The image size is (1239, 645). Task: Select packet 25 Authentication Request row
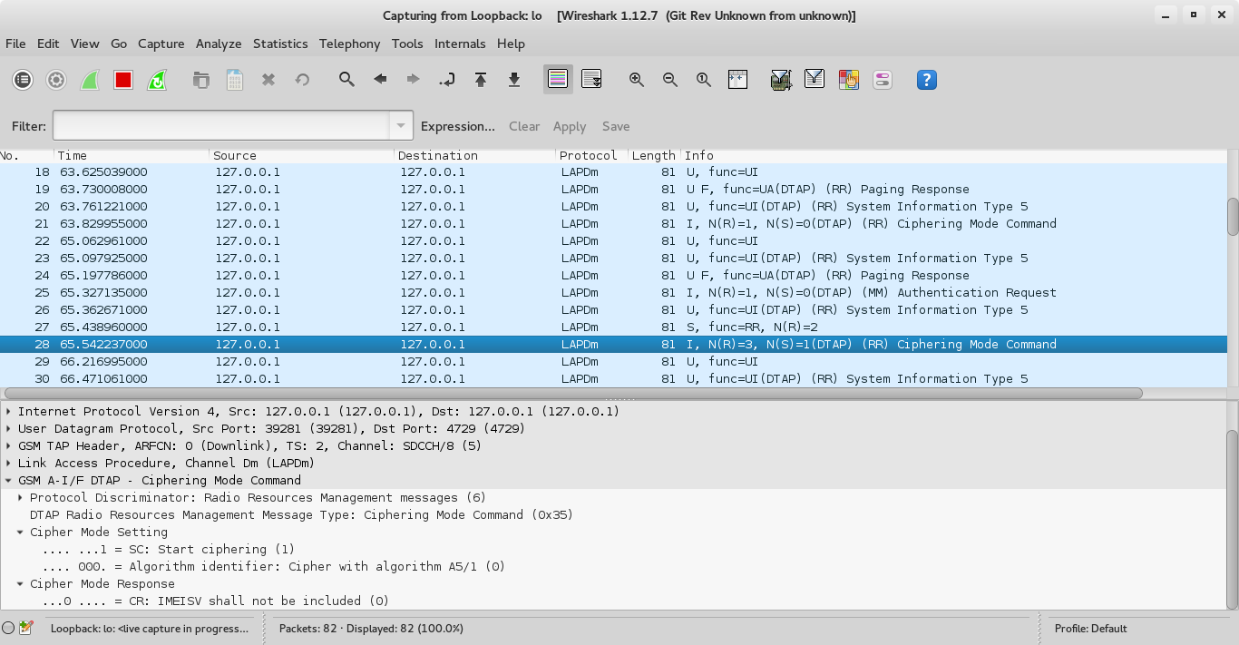(x=613, y=293)
